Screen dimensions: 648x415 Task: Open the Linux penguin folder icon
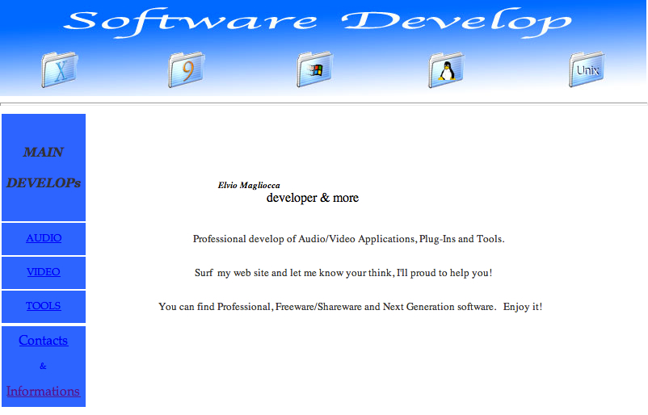(445, 70)
